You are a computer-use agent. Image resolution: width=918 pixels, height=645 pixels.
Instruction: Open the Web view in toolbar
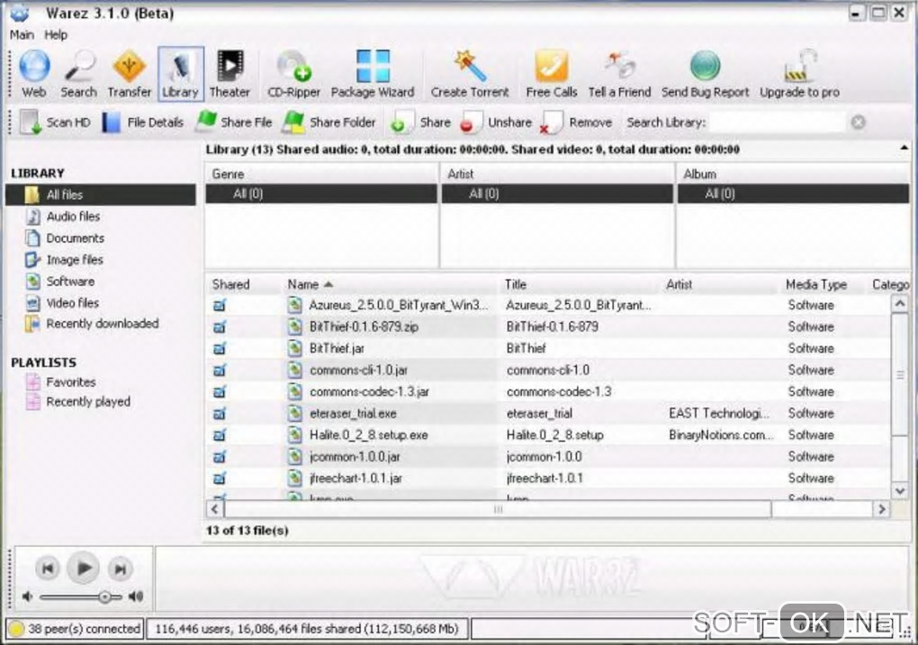coord(34,74)
